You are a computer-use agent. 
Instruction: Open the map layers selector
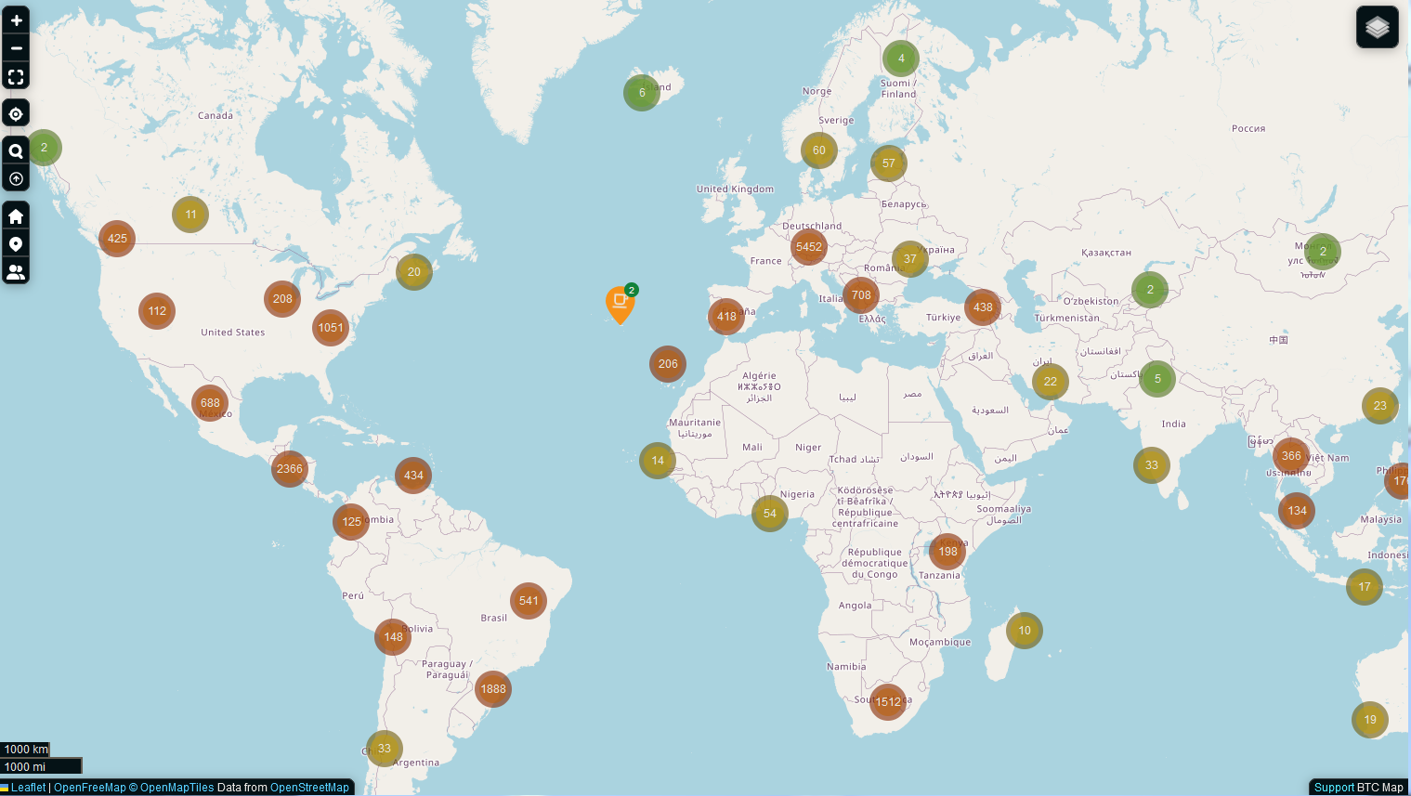(x=1377, y=27)
